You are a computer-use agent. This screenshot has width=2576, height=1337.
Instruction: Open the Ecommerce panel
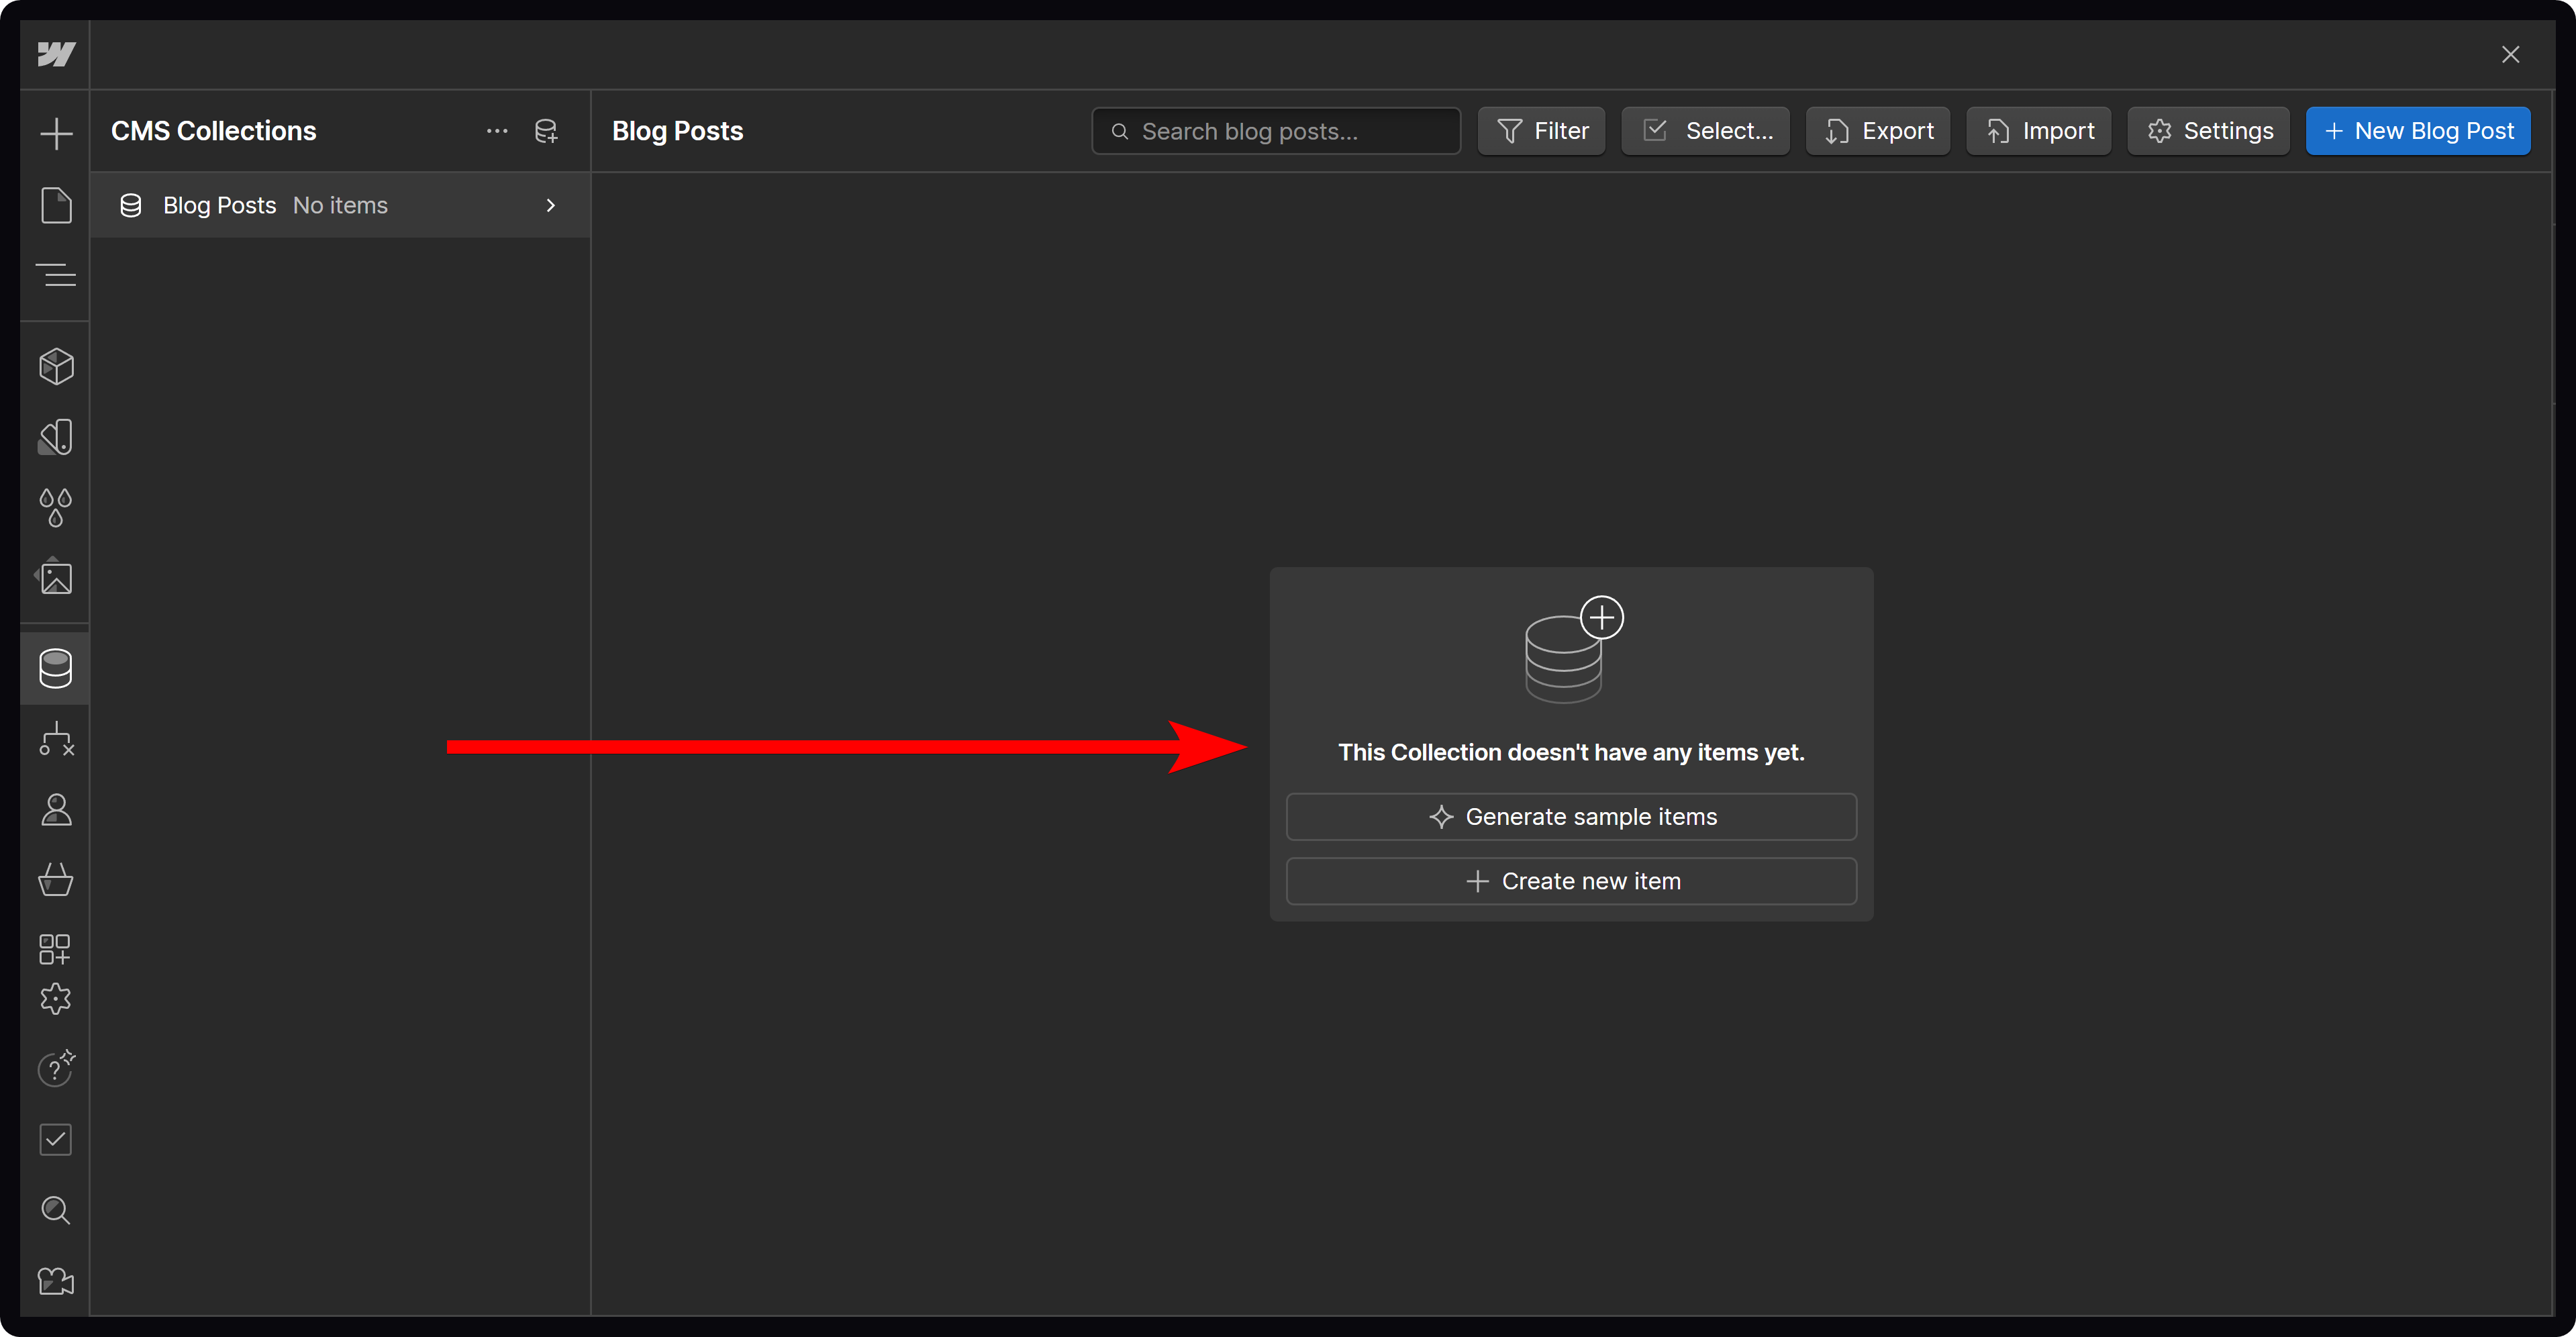pyautogui.click(x=55, y=880)
